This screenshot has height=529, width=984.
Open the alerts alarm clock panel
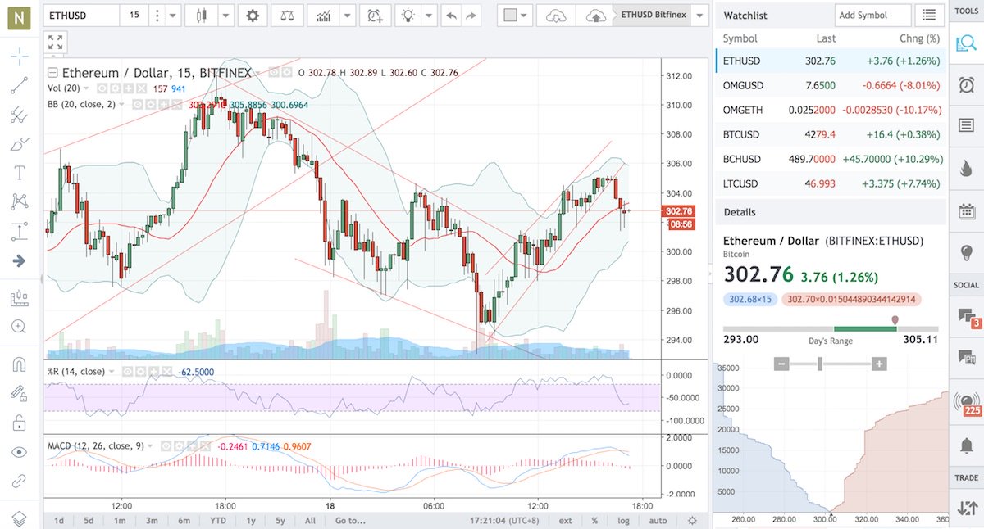pyautogui.click(x=966, y=85)
